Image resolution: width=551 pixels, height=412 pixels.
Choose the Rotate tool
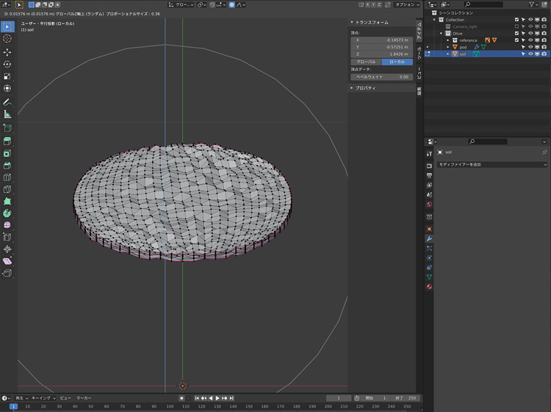pos(7,64)
